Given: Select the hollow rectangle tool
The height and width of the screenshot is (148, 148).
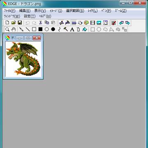Looking at the screenshot, I should pos(34,29).
